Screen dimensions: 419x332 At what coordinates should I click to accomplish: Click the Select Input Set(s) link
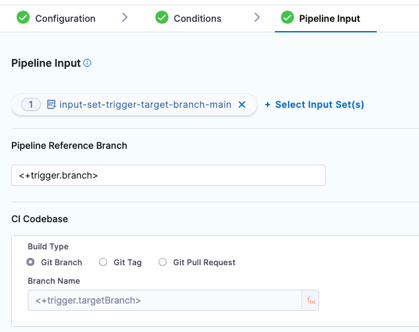pyautogui.click(x=315, y=104)
